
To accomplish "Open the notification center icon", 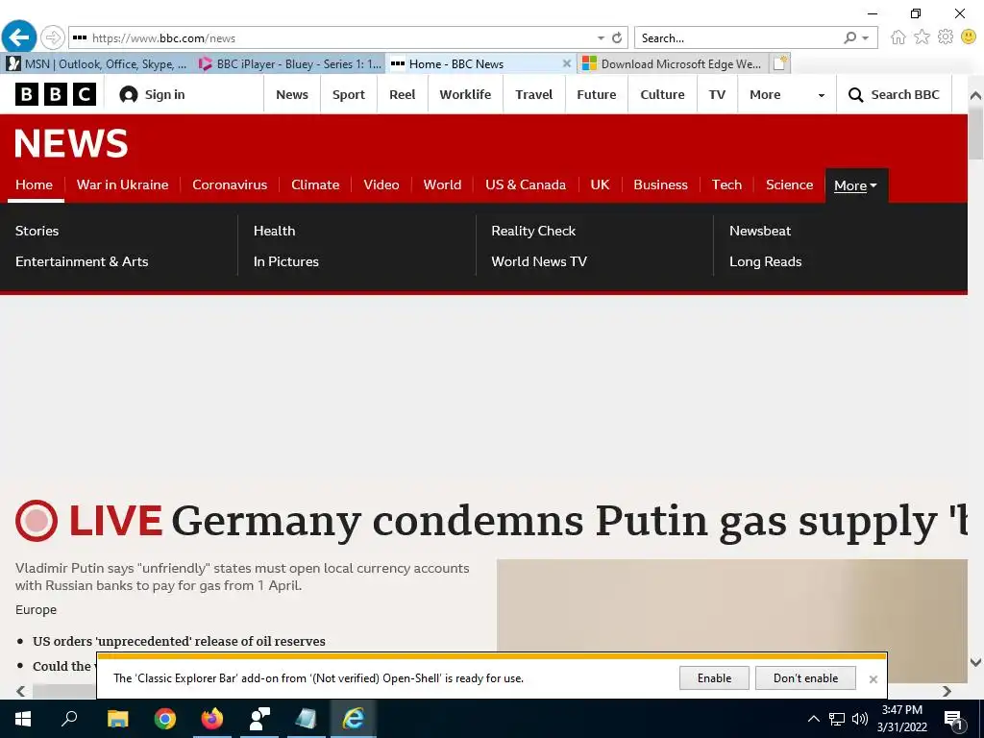I will [x=953, y=719].
